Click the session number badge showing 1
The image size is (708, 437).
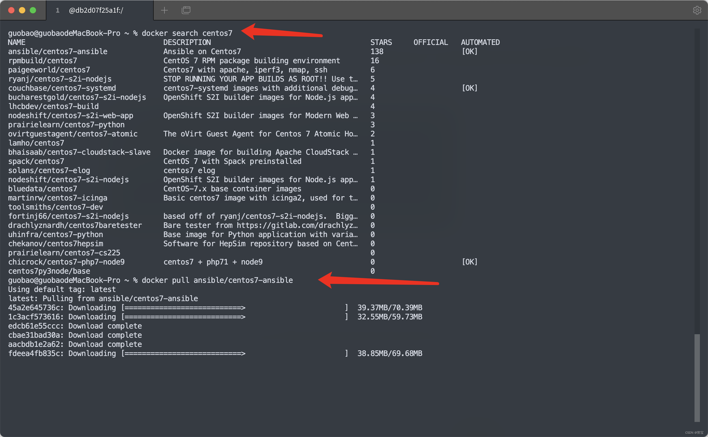tap(58, 10)
